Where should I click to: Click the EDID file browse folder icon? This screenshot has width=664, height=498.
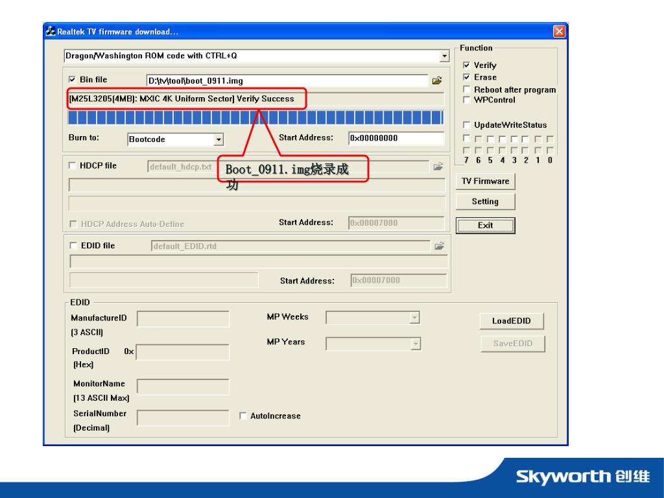point(439,246)
